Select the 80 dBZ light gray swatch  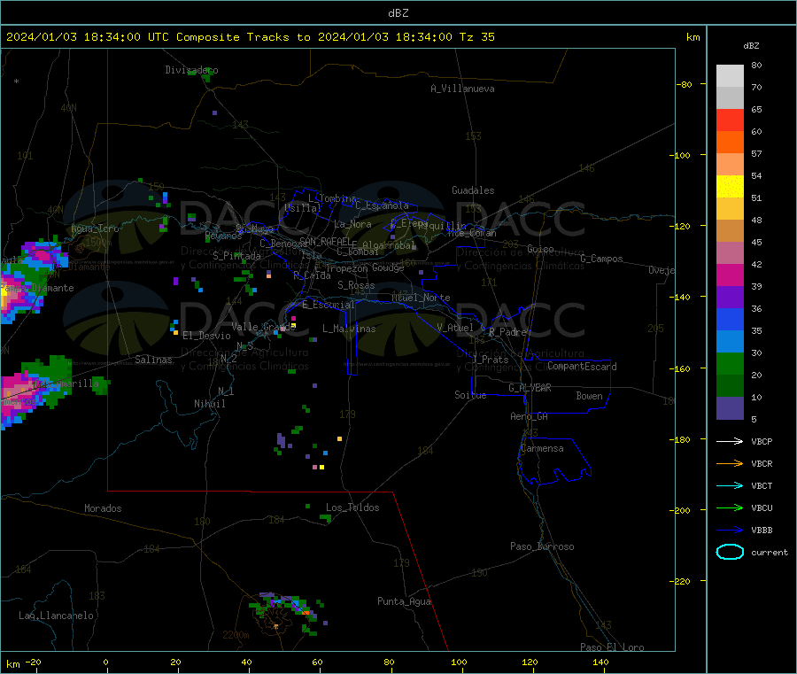730,76
